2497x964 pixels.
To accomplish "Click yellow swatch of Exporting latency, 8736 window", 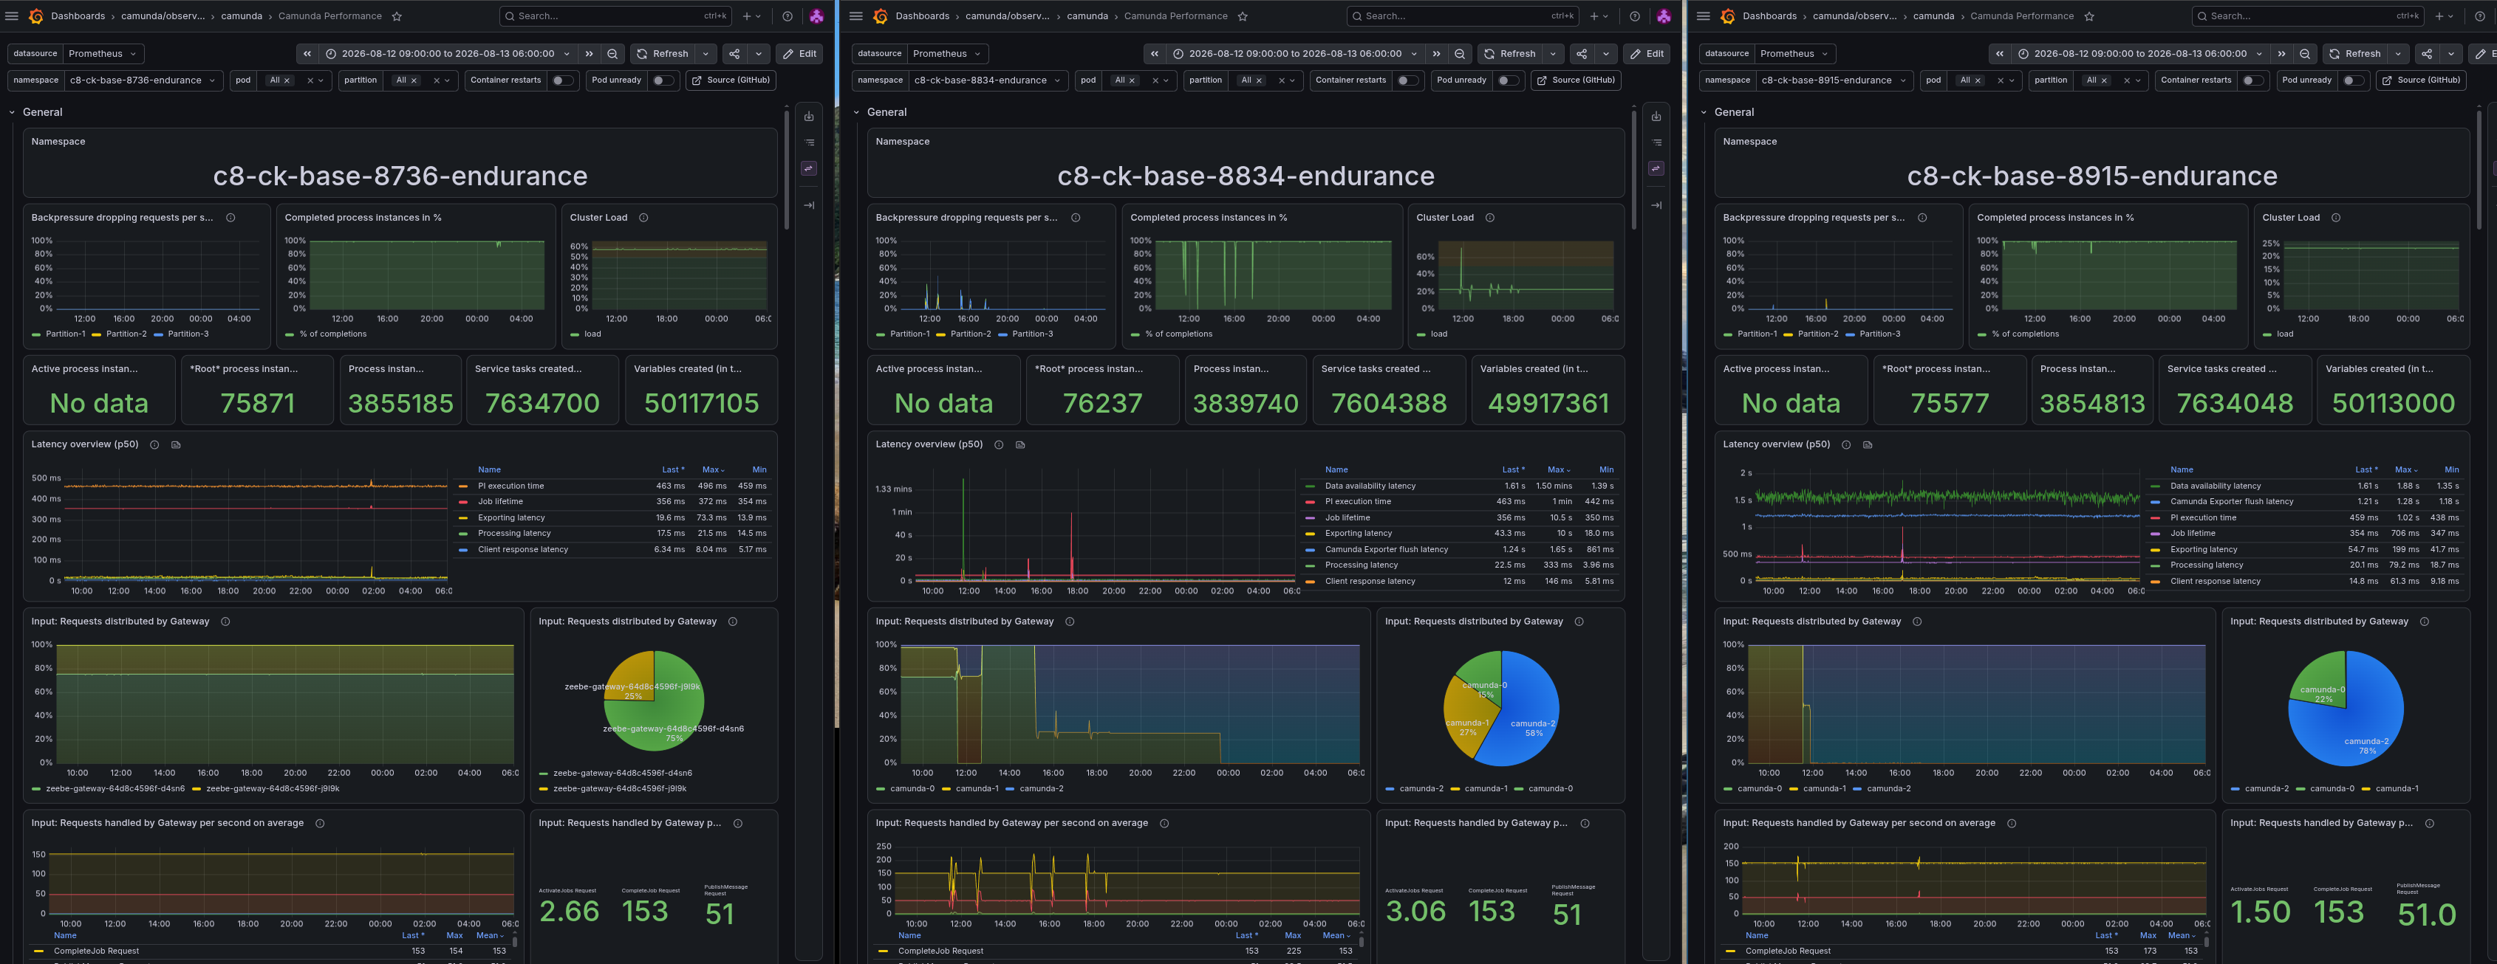I will point(462,518).
